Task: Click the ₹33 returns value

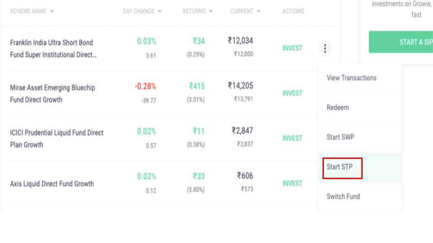Action: click(x=199, y=176)
